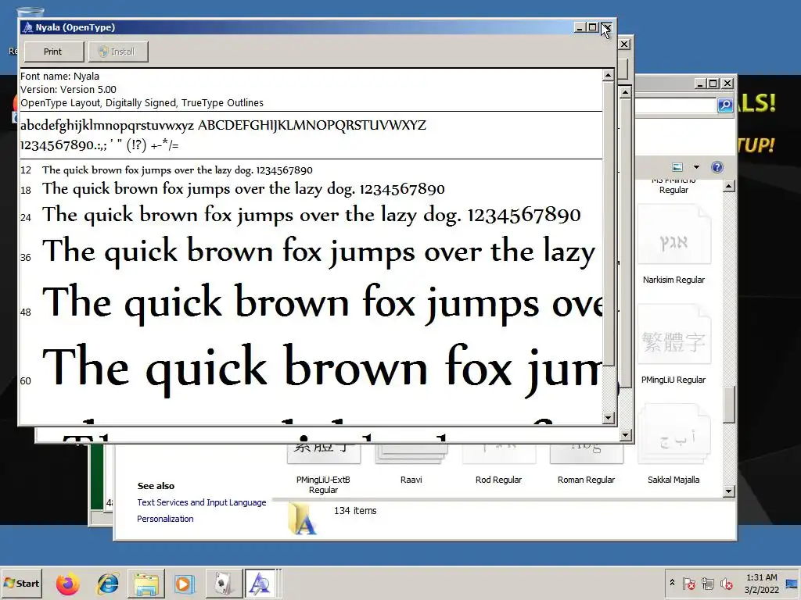Minimize the Nyala (OpenType) window
This screenshot has width=801, height=600.
point(580,27)
